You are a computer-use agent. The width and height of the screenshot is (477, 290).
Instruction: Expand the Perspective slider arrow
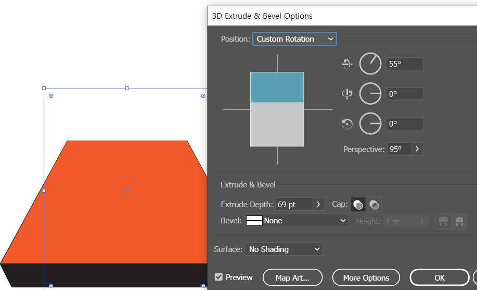coord(417,149)
